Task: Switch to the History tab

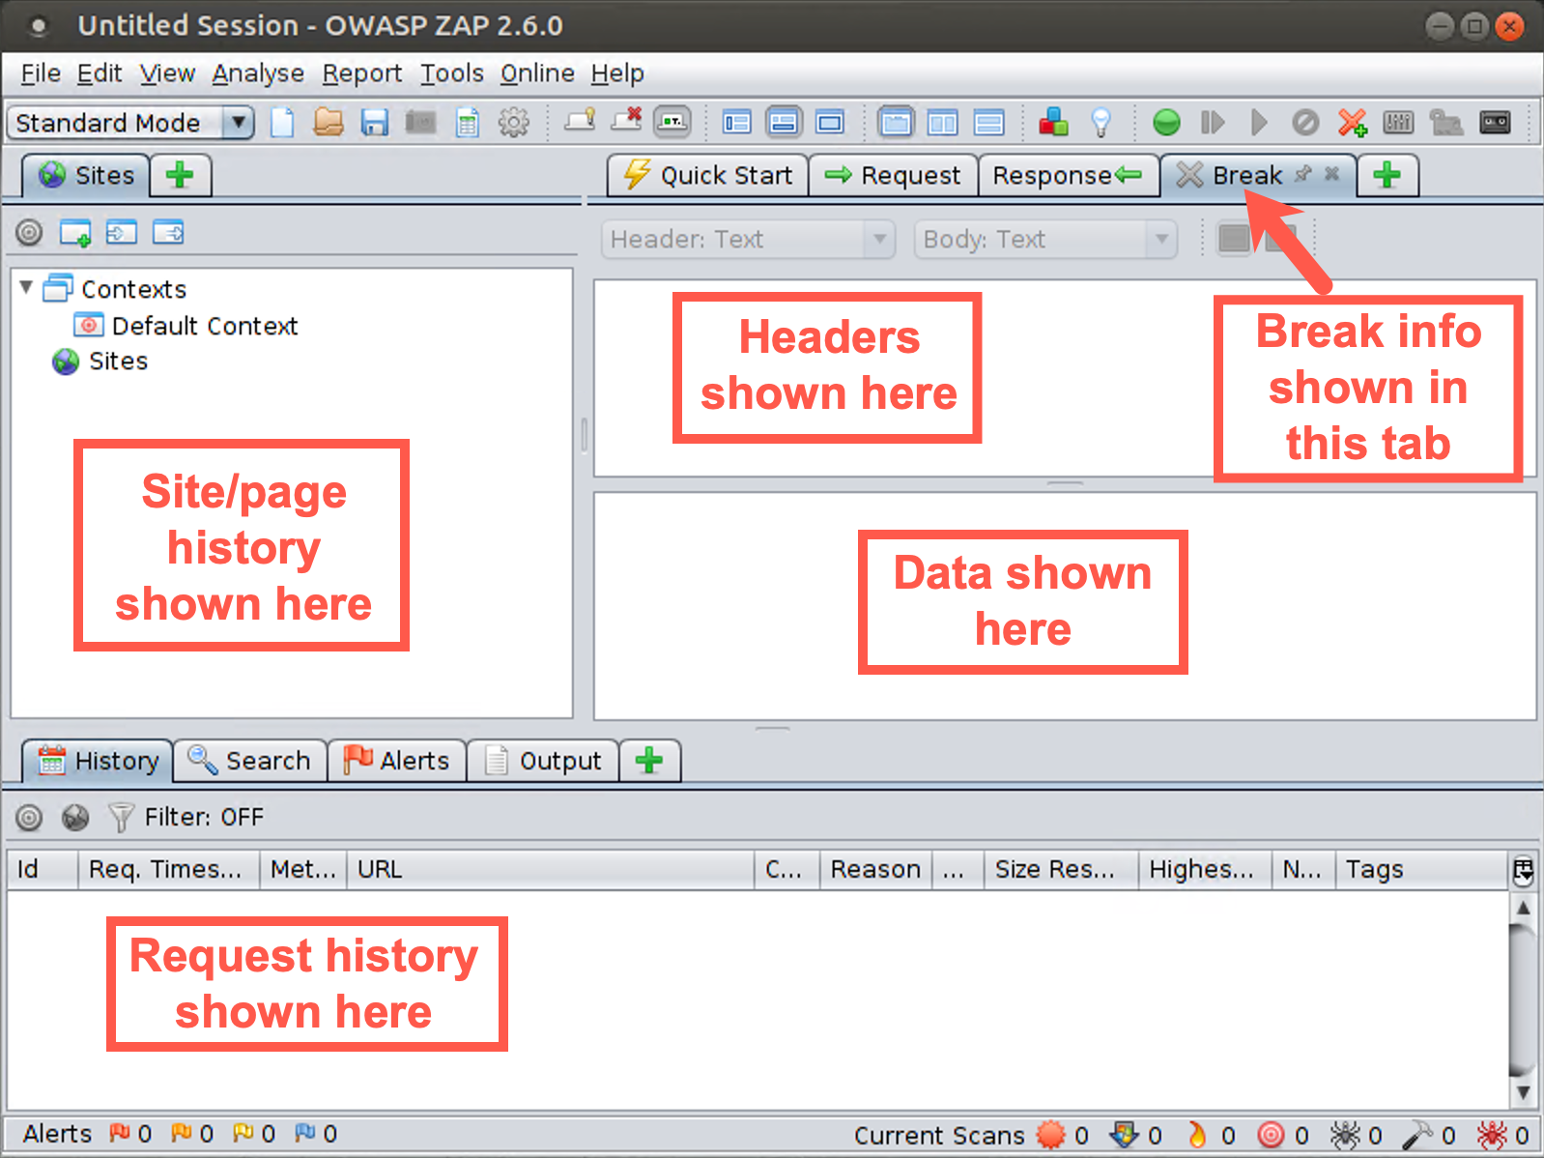Action: tap(98, 761)
